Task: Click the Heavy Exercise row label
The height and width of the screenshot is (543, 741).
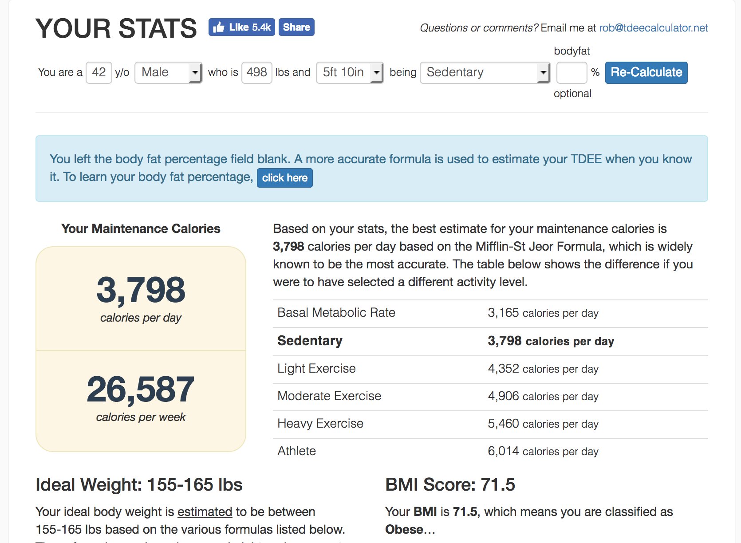Action: (x=320, y=424)
